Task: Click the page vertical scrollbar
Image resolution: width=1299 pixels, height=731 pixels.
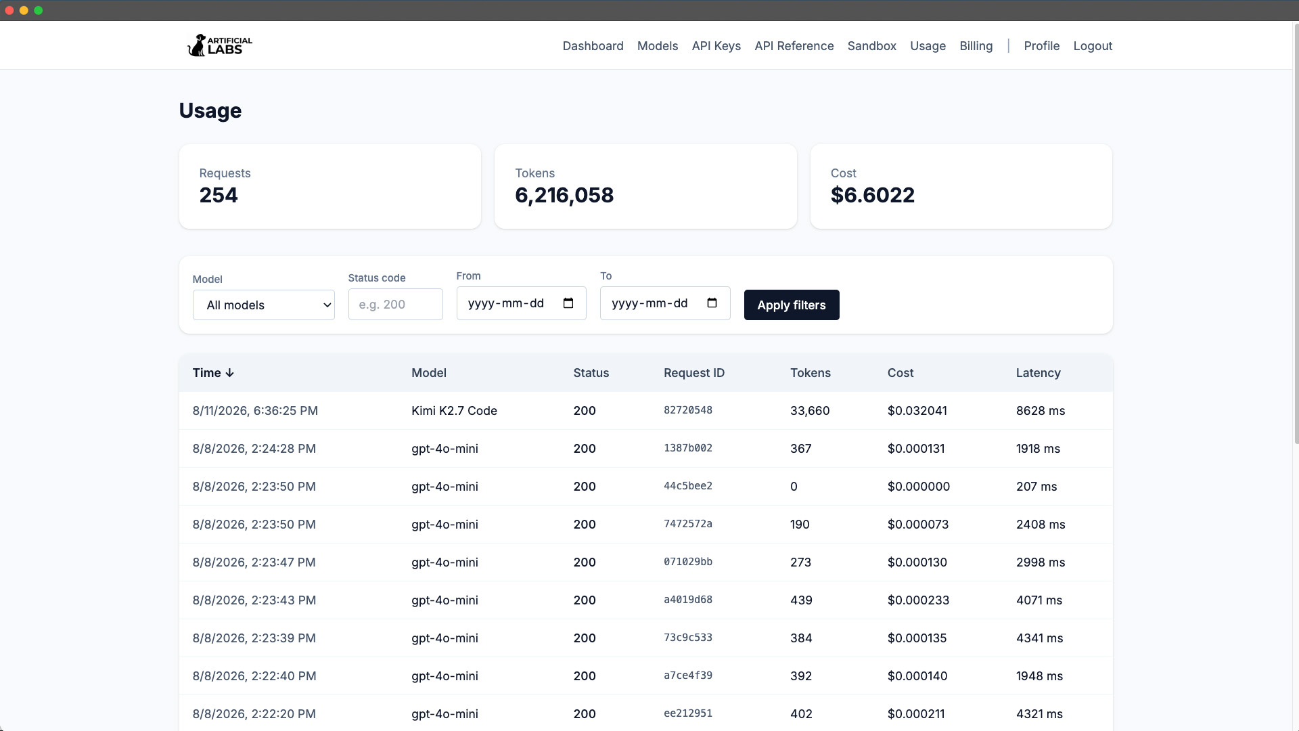Action: tap(1295, 234)
